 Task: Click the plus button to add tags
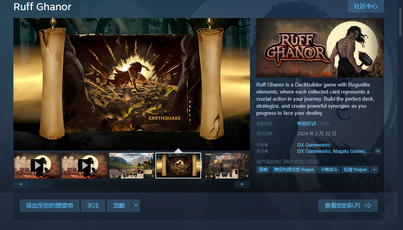tap(374, 169)
